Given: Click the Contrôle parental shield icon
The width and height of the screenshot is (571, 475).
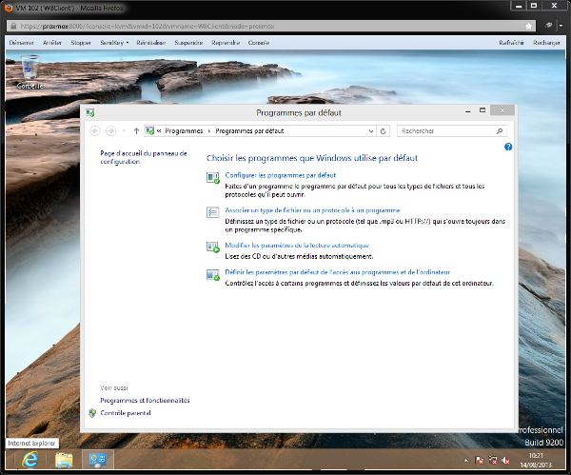Looking at the screenshot, I should (92, 413).
